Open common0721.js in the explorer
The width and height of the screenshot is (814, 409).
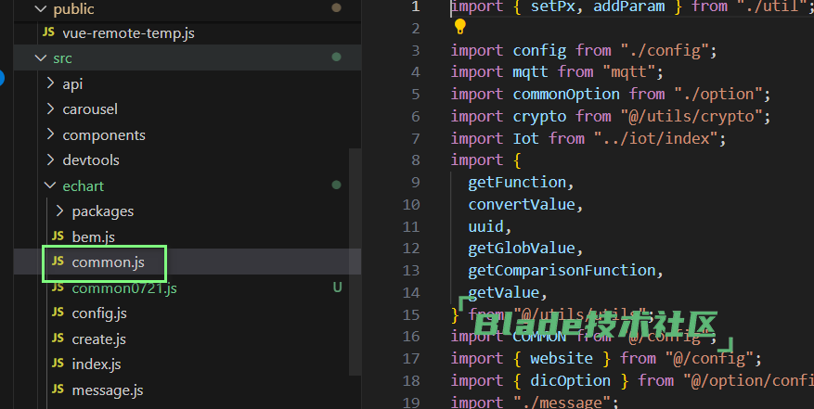[123, 288]
